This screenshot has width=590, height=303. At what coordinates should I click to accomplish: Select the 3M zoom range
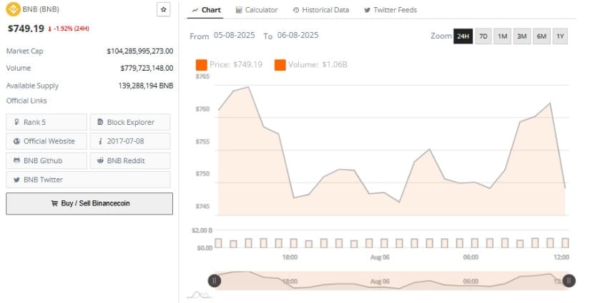pos(522,36)
